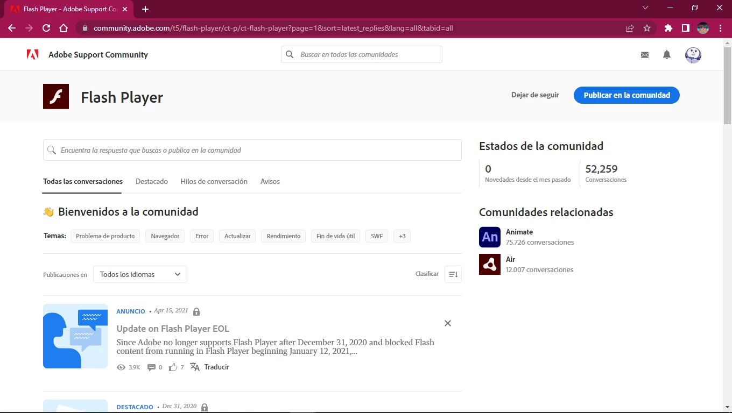Filter by Problema de producto topic
Screen dimensions: 732x413
105,236
